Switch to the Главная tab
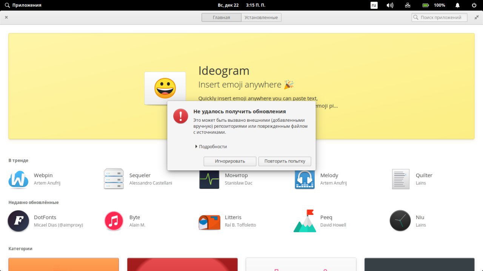Screen dimensions: 483x271 pos(222,17)
